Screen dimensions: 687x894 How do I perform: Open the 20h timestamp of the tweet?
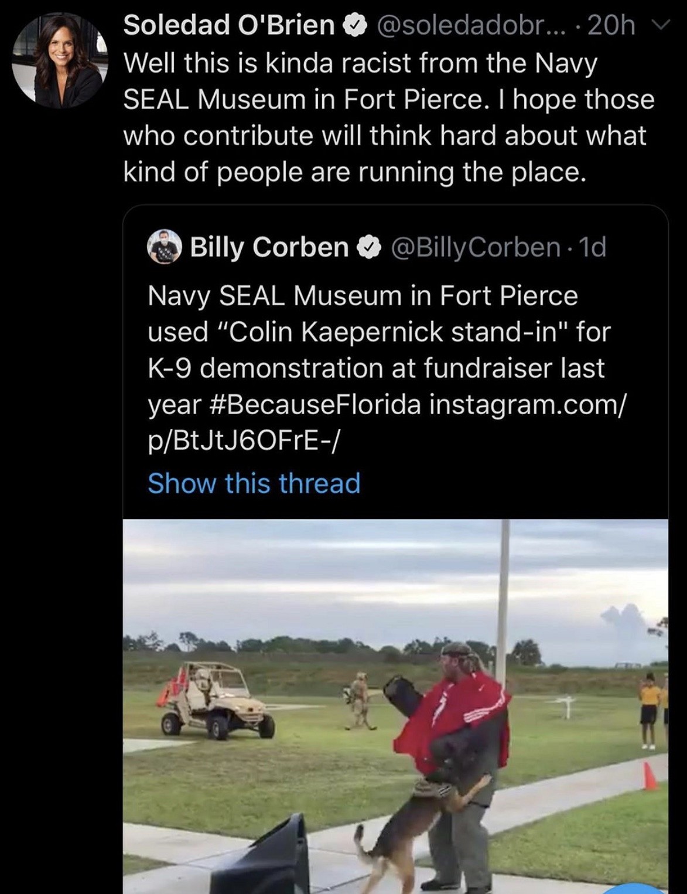[x=611, y=26]
